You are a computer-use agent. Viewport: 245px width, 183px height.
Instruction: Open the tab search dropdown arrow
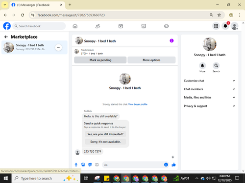pos(5,5)
